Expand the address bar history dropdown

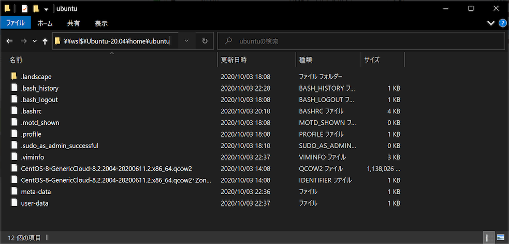tap(186, 41)
